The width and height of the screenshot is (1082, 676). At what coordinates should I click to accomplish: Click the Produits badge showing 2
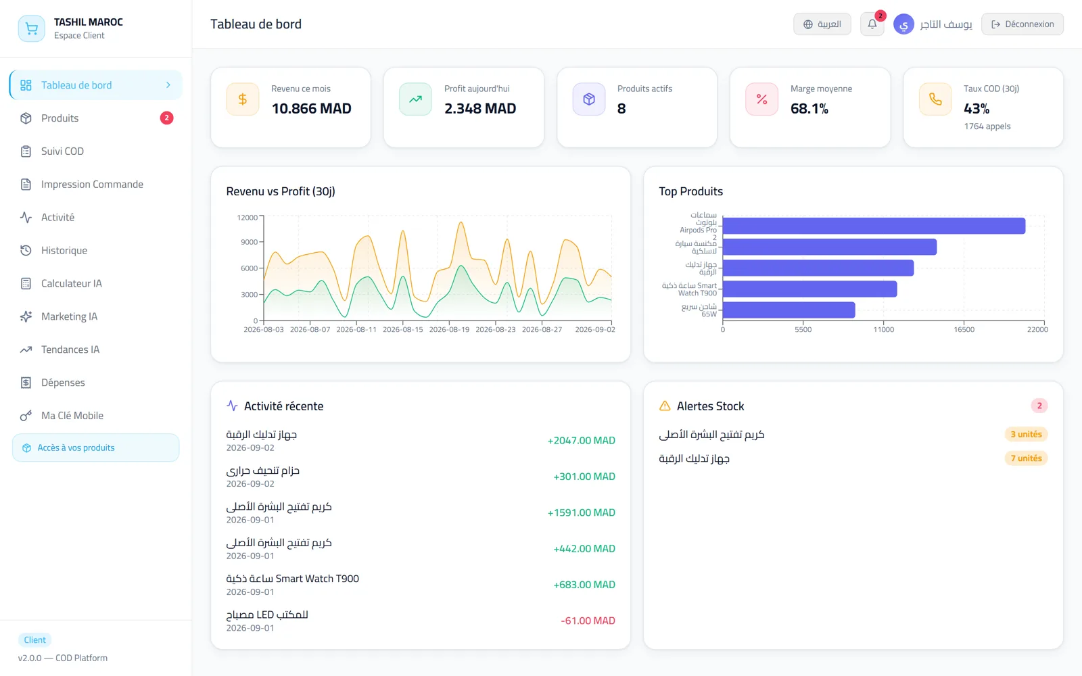coord(166,118)
